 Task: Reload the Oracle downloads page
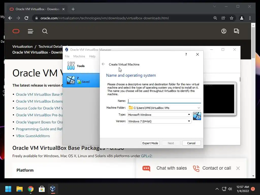coord(26,18)
